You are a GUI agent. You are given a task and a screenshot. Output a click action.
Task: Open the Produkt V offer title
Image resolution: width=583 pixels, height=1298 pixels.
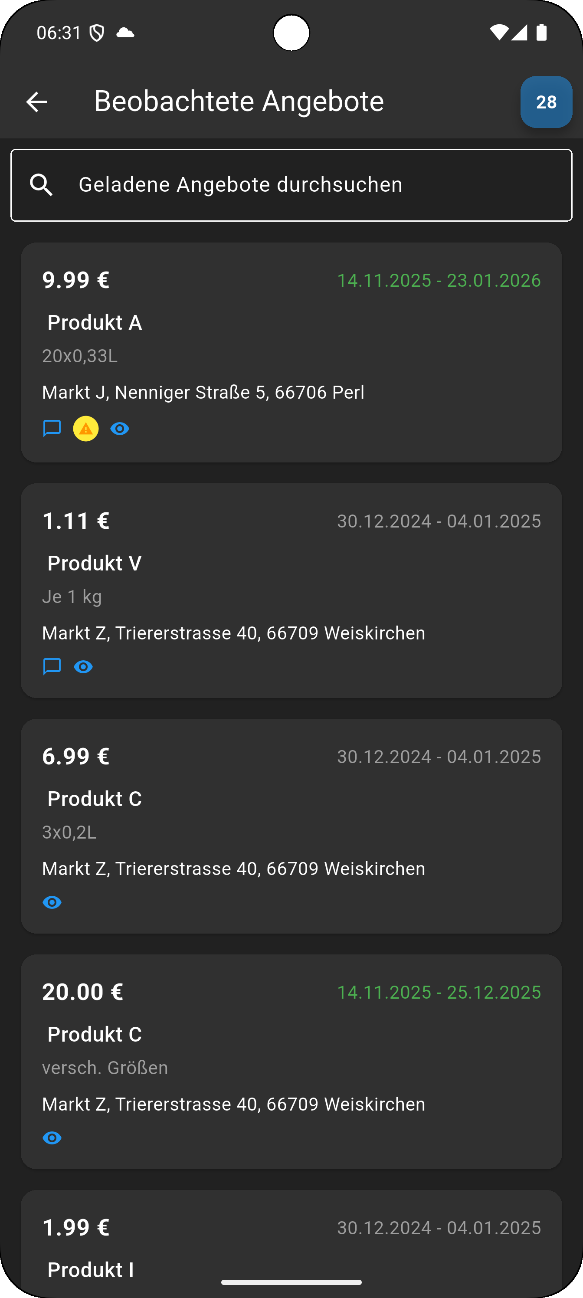(95, 564)
